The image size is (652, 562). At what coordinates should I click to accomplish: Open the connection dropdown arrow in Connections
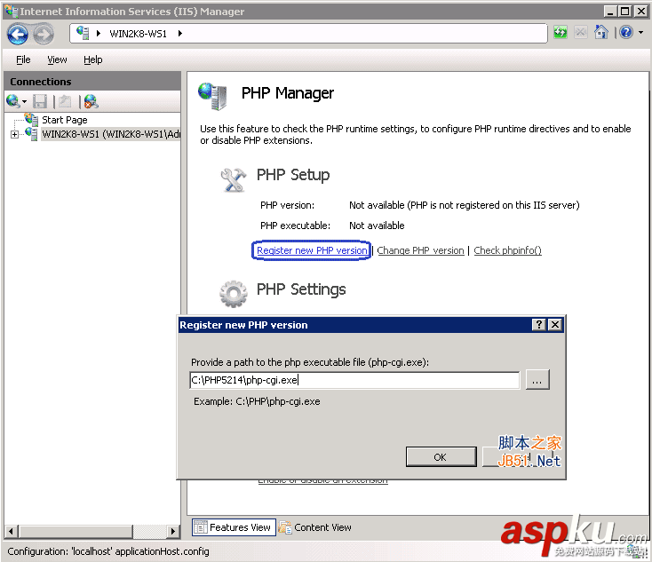coord(24,102)
